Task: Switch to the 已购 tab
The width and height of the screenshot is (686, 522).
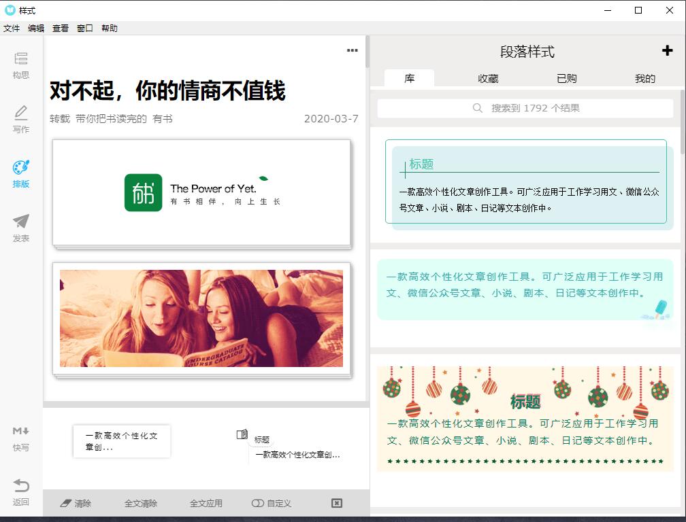Action: click(566, 79)
